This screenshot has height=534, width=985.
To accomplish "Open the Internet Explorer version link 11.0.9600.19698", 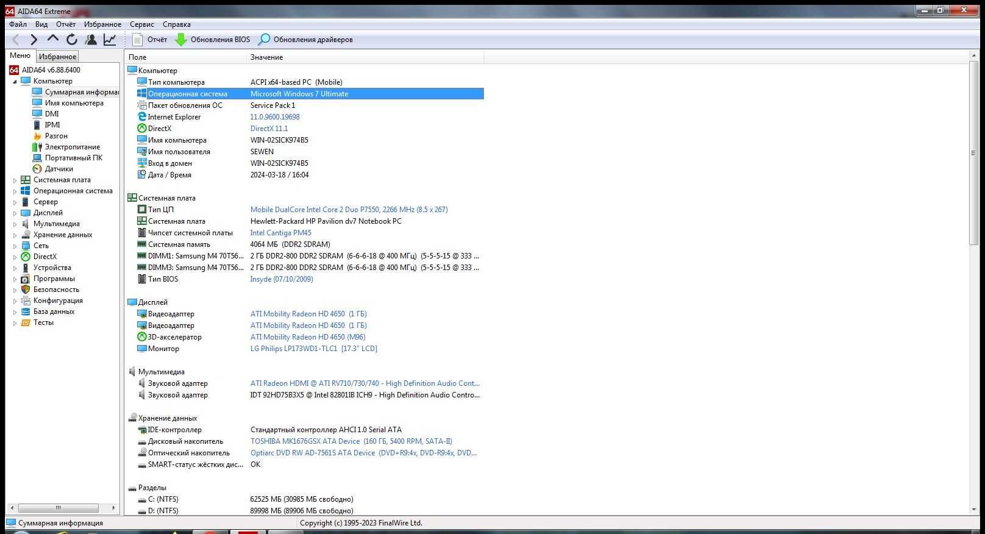I will coord(275,117).
